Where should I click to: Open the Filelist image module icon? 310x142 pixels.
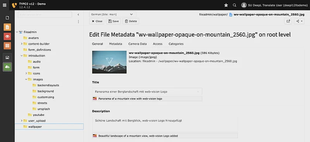[7, 58]
